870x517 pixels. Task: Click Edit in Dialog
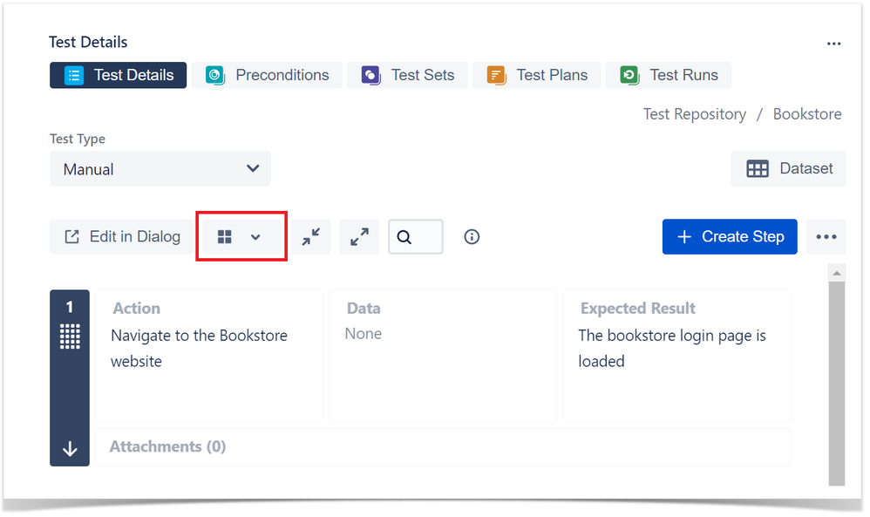[x=121, y=236]
